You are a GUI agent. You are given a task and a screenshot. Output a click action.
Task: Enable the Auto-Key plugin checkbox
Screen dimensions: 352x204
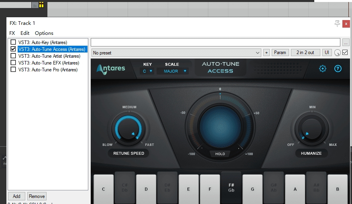coord(13,42)
